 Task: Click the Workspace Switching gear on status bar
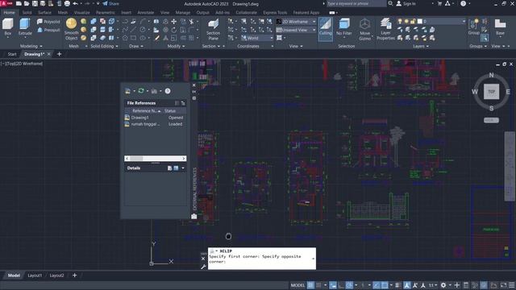(x=443, y=285)
